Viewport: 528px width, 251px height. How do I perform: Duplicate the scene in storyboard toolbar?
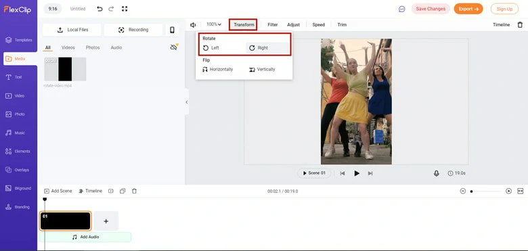click(x=123, y=191)
